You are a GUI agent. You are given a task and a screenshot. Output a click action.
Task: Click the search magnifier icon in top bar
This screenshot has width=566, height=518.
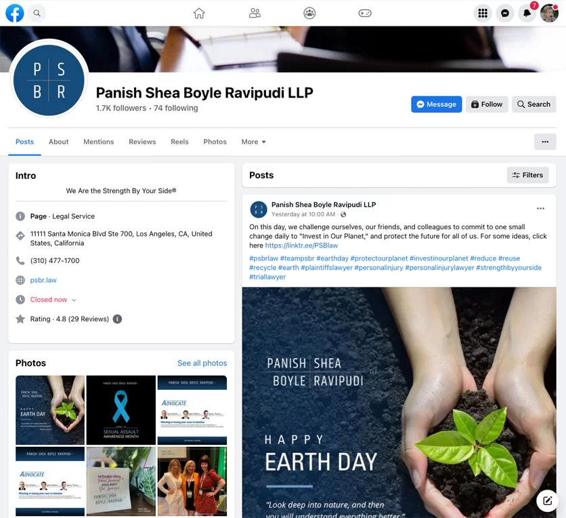coord(37,13)
